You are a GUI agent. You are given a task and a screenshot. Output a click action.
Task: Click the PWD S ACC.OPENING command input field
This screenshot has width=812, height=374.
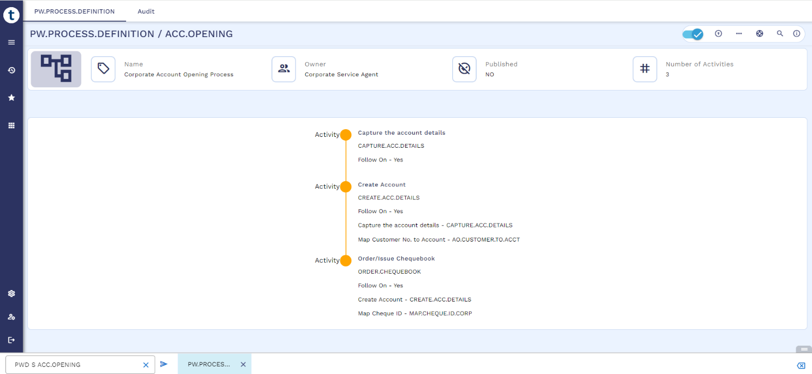[74, 365]
